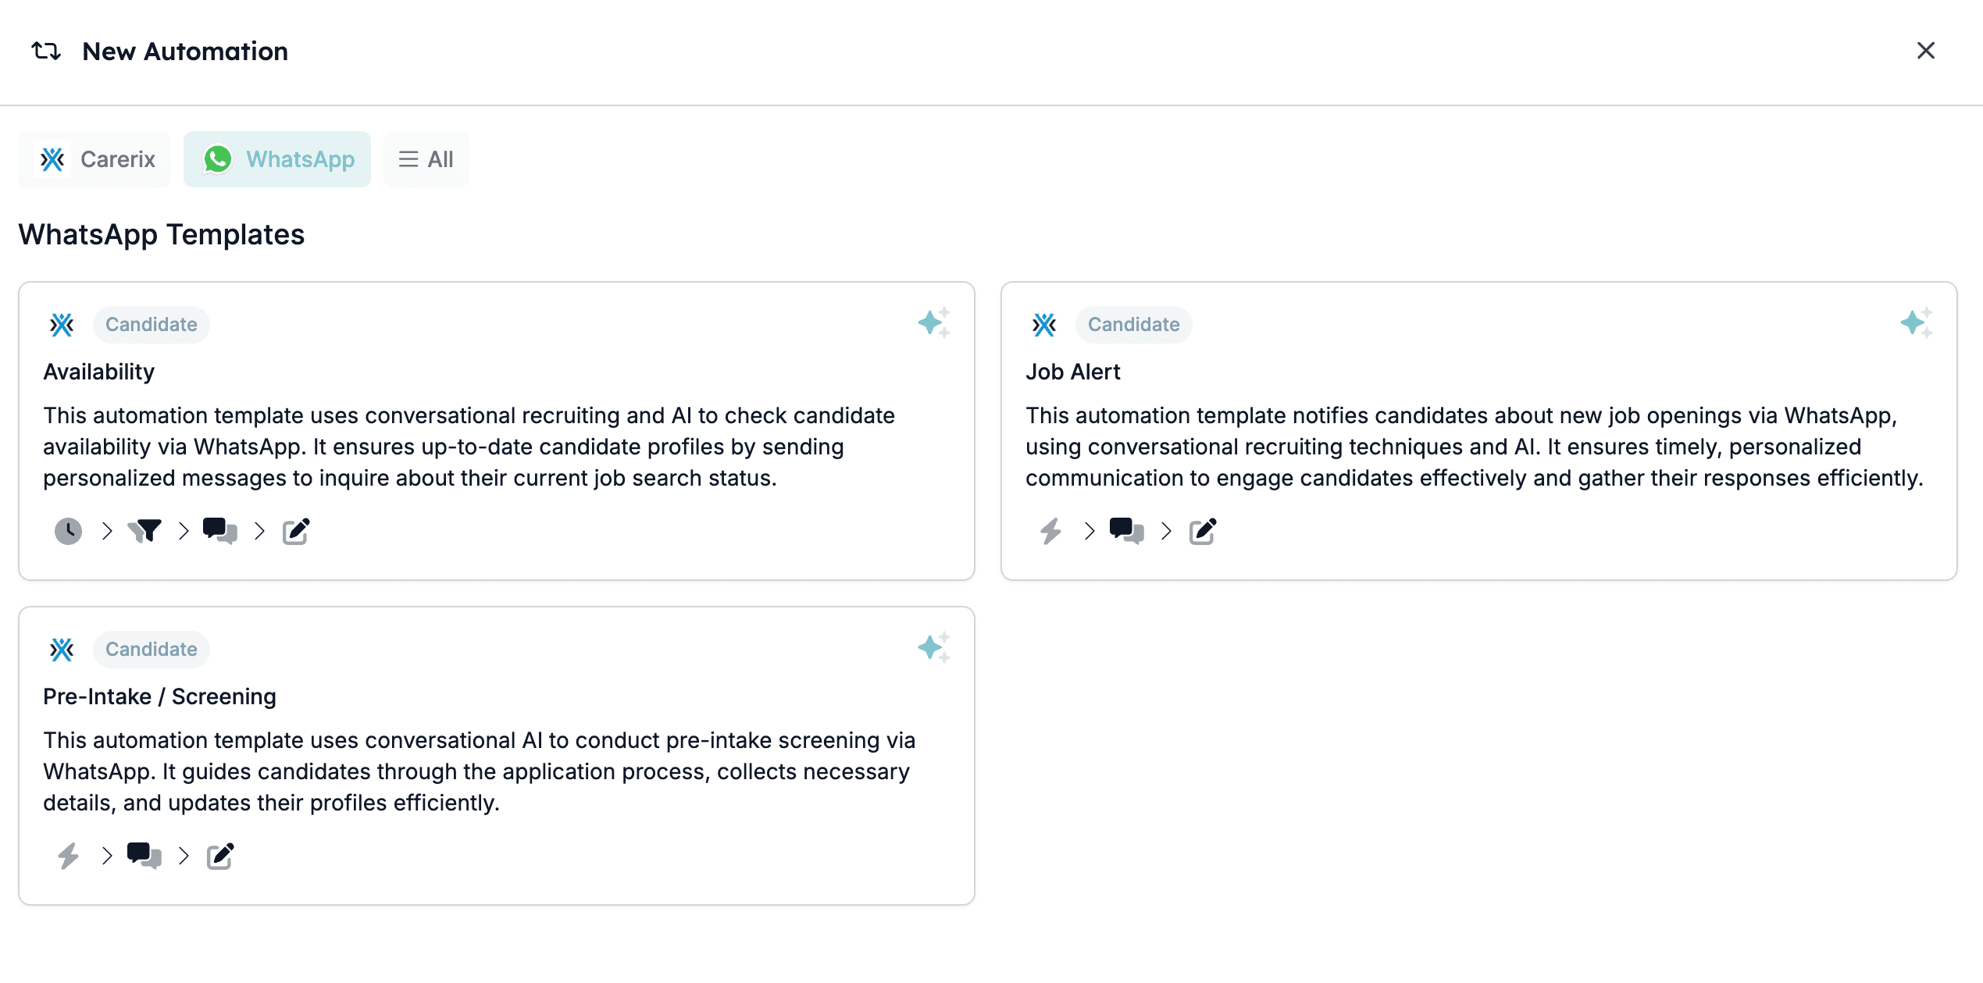Image resolution: width=1983 pixels, height=983 pixels.
Task: Click the lightning trigger icon in Pre-Intake card
Action: point(68,856)
